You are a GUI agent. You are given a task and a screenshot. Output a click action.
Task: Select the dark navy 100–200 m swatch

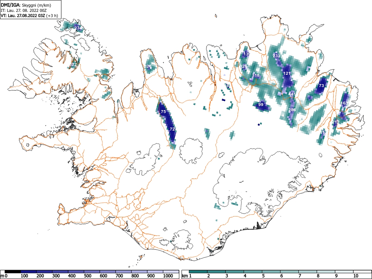[29, 272]
